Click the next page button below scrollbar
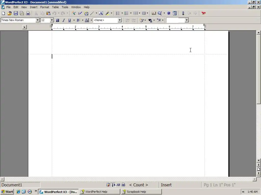This screenshot has height=195, width=261. [258, 173]
